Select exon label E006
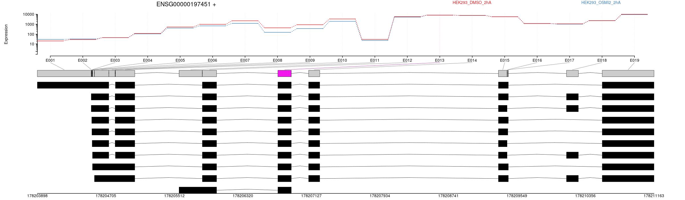Viewport: 685px width, 200px height. [212, 60]
